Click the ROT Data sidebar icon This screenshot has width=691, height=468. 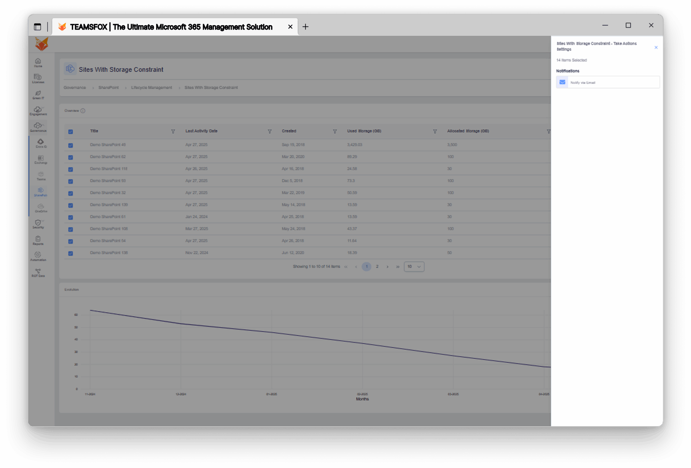(38, 272)
